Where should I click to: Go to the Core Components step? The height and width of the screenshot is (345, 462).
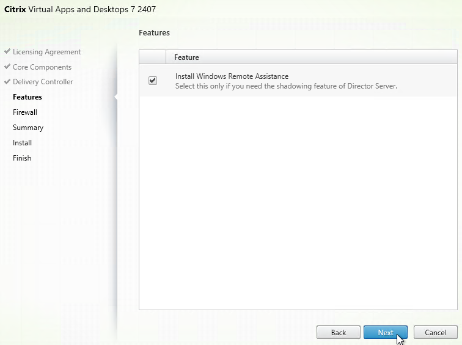42,67
